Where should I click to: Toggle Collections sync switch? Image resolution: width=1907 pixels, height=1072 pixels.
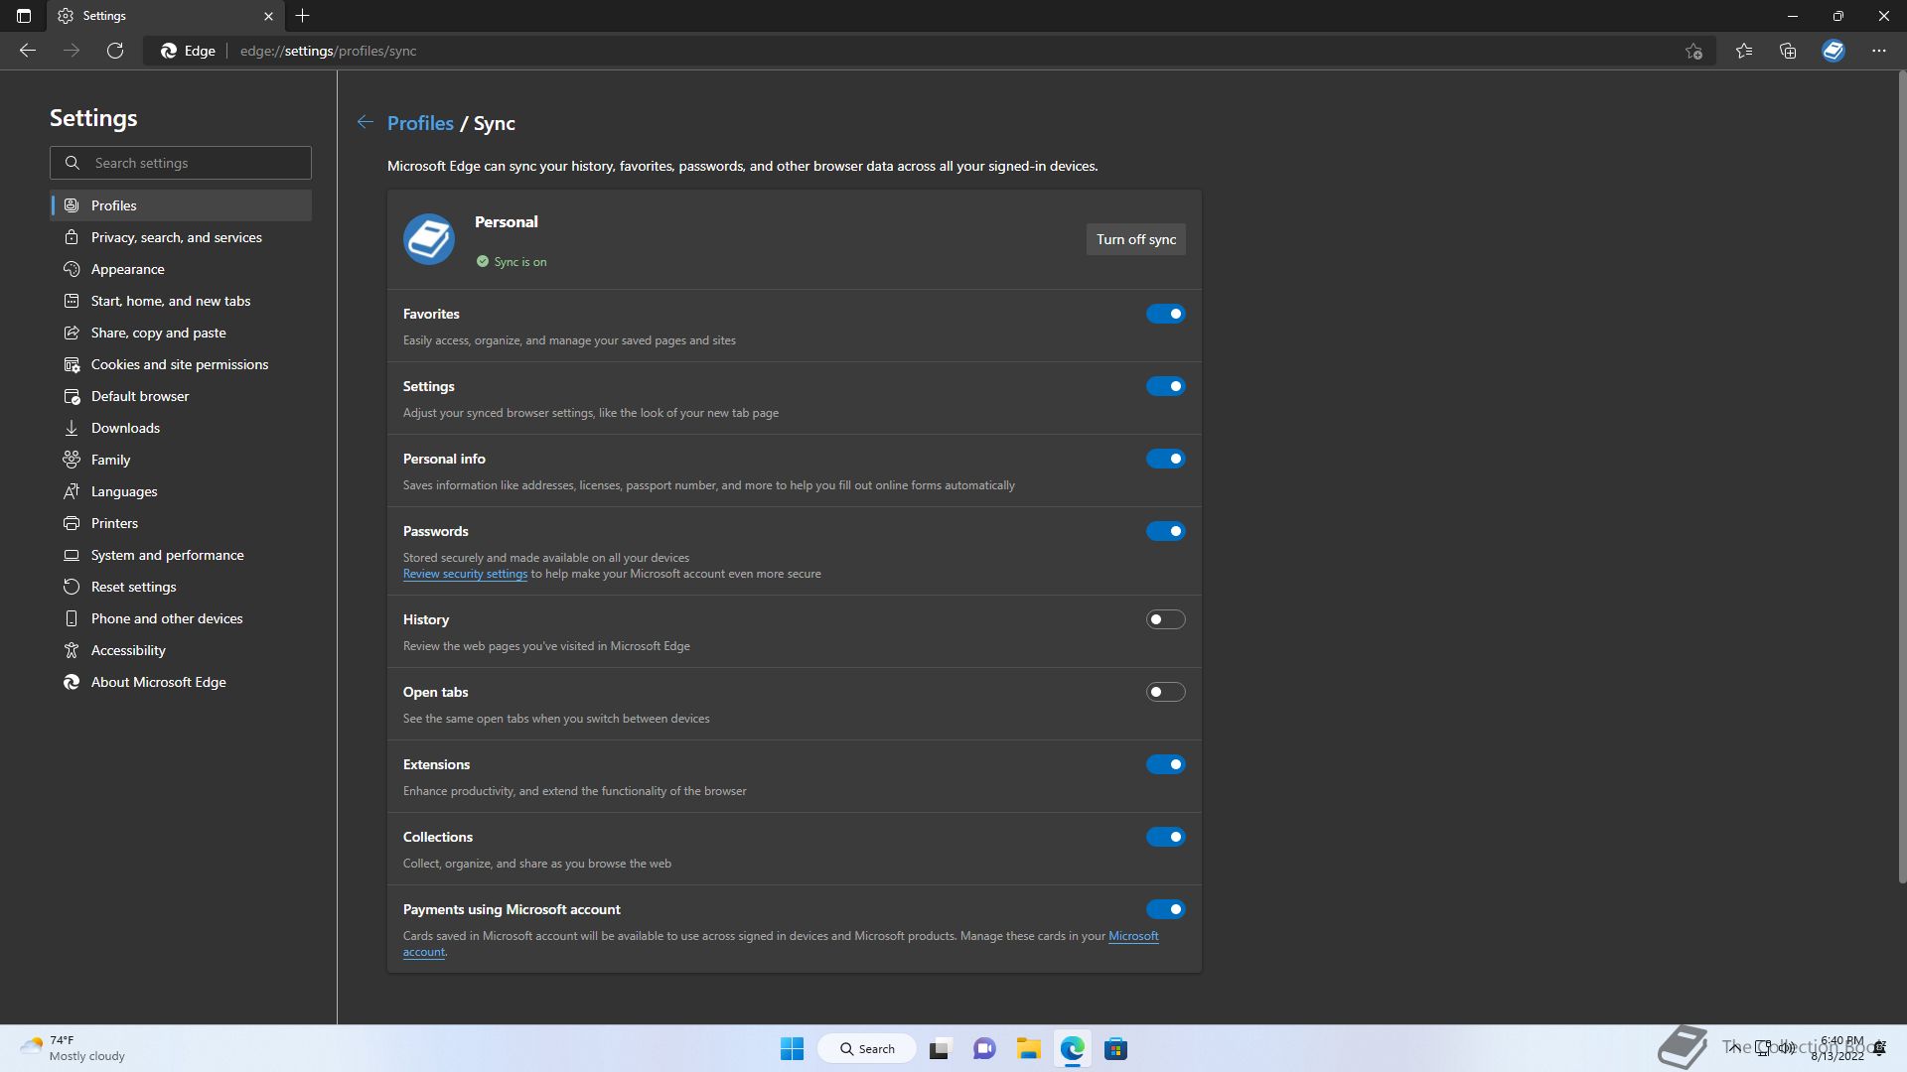(1165, 837)
